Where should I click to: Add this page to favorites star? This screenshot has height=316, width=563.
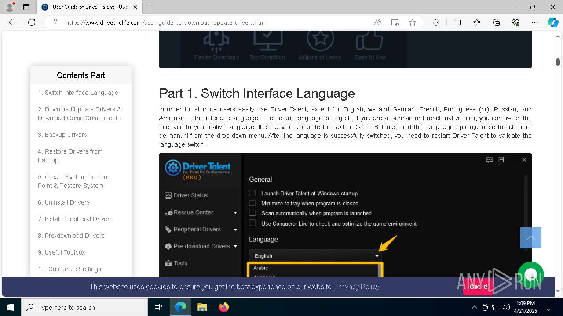point(413,22)
